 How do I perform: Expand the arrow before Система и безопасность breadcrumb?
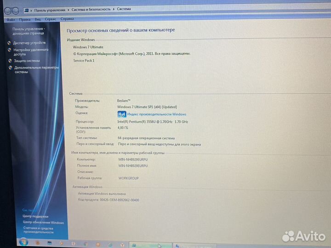click(x=68, y=10)
